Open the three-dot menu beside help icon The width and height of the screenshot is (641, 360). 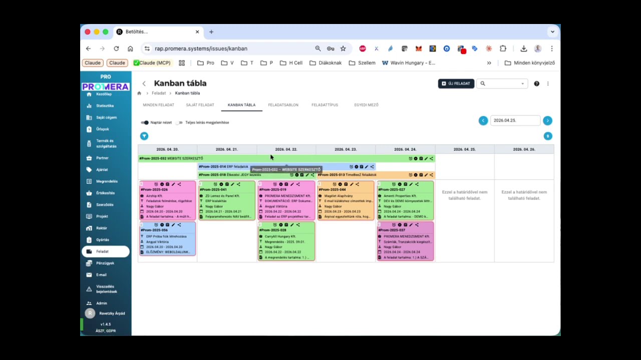coord(548,83)
